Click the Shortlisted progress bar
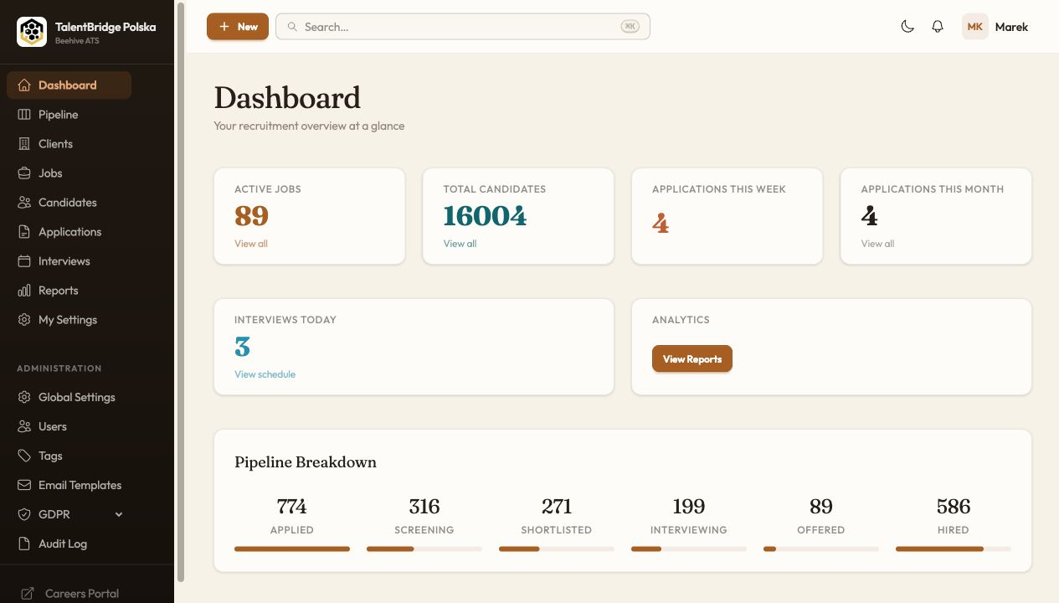Screen dimensions: 1059x603 (x=557, y=549)
